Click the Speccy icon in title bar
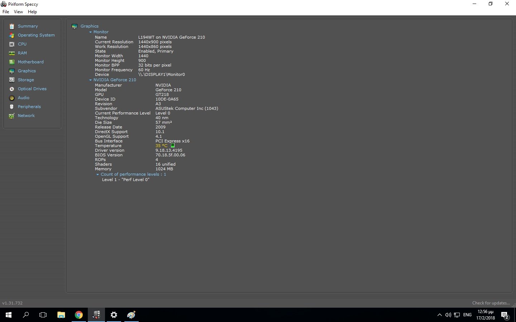Viewport: 516px width, 322px height. [4, 4]
